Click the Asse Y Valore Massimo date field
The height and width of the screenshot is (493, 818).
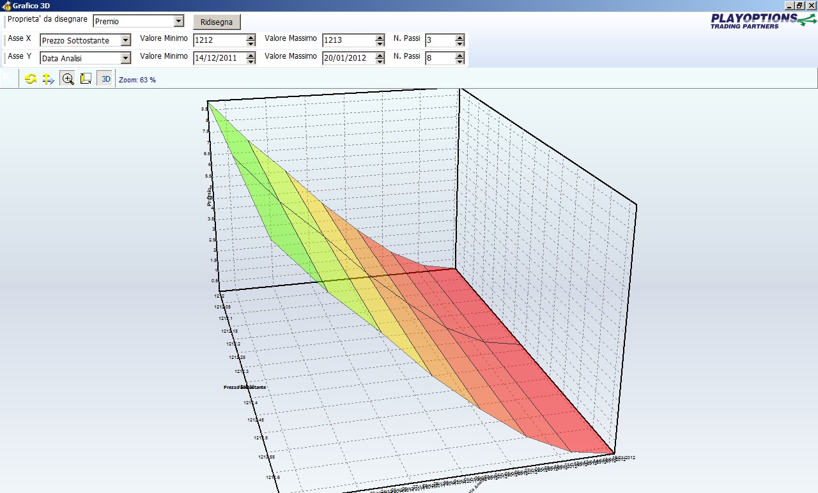pyautogui.click(x=349, y=58)
